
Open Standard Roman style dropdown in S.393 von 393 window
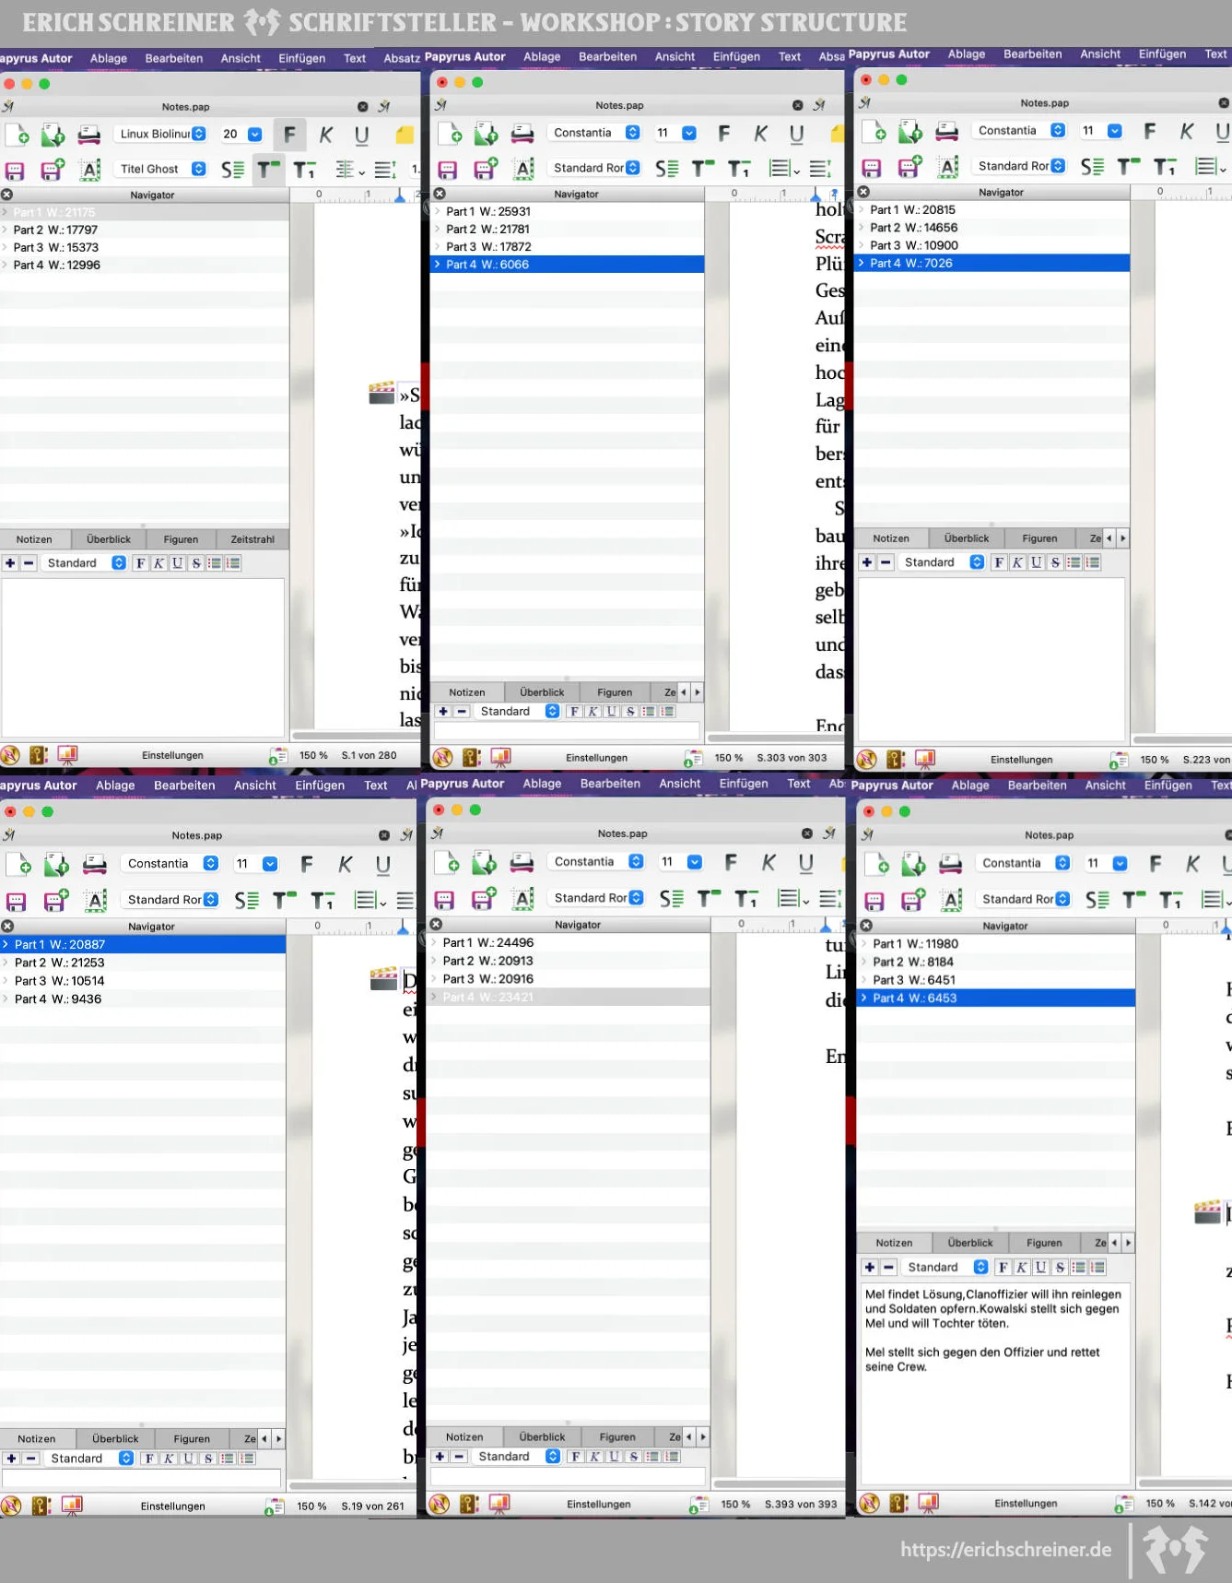tap(598, 897)
